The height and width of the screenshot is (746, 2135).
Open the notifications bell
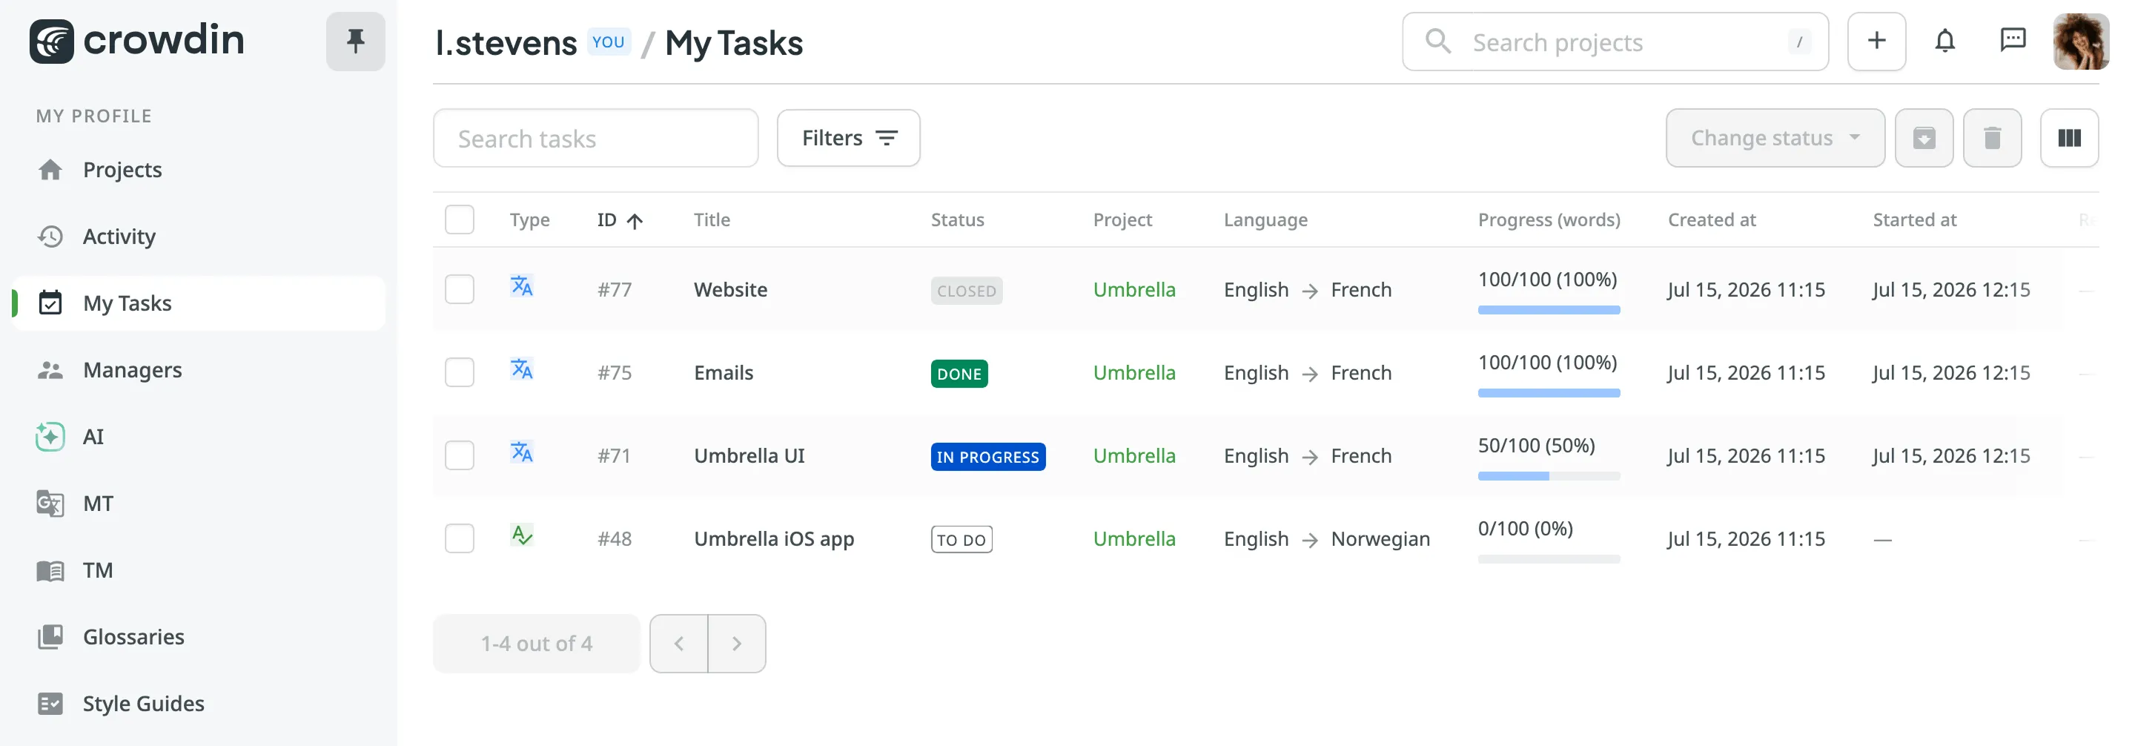1944,41
